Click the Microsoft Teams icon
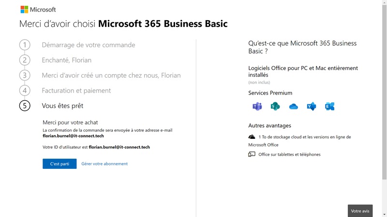 (257, 107)
